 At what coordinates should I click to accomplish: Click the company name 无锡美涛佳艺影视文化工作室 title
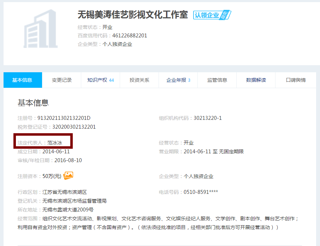[133, 15]
